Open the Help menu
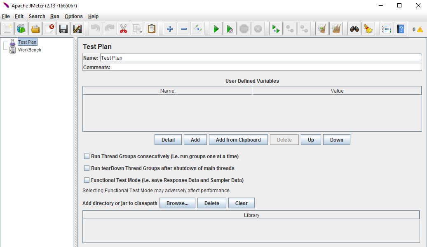 pos(93,16)
